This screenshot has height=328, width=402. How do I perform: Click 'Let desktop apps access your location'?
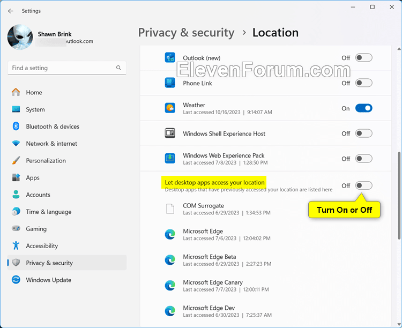pos(214,183)
